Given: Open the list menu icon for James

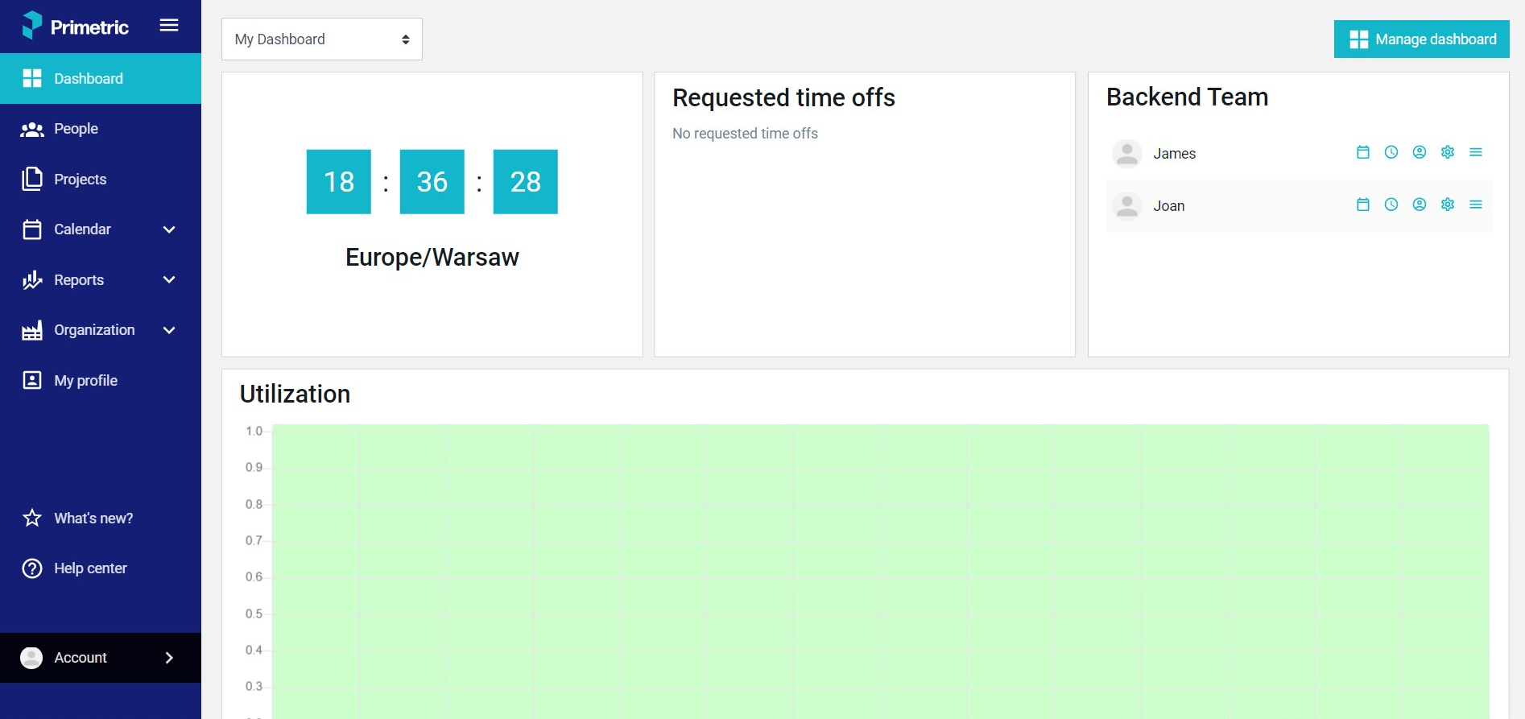Looking at the screenshot, I should click(x=1476, y=152).
